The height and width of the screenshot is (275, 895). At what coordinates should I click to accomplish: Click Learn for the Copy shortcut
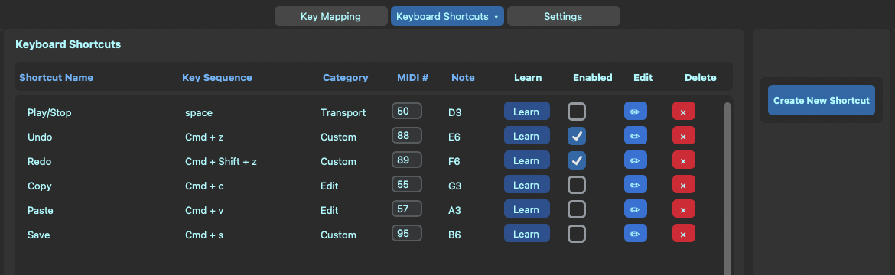pyautogui.click(x=526, y=185)
